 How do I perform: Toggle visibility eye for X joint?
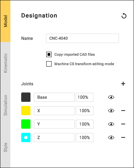[x=111, y=111]
